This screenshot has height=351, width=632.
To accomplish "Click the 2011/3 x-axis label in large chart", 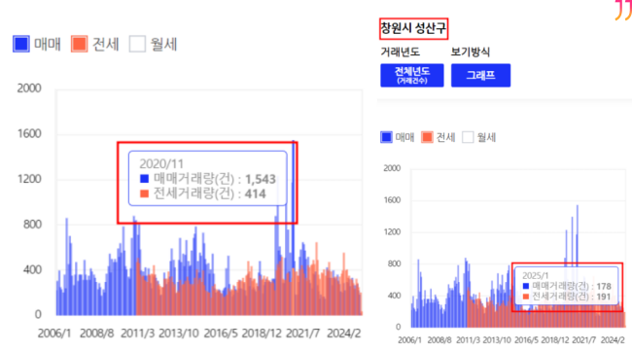I will point(137,333).
